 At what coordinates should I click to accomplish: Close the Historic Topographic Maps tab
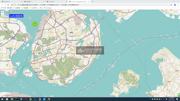(x=89, y=1)
